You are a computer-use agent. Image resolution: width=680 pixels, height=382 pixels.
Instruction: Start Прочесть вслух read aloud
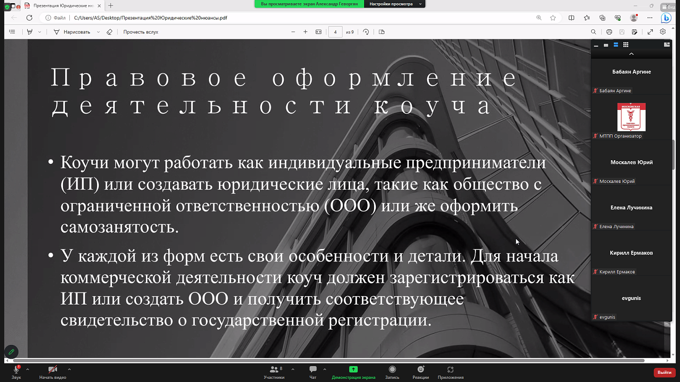click(141, 32)
